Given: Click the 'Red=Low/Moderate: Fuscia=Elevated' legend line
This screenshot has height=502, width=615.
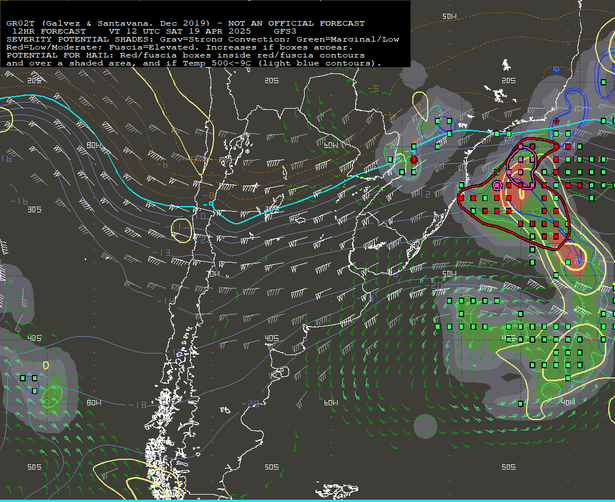Looking at the screenshot, I should coord(179,47).
